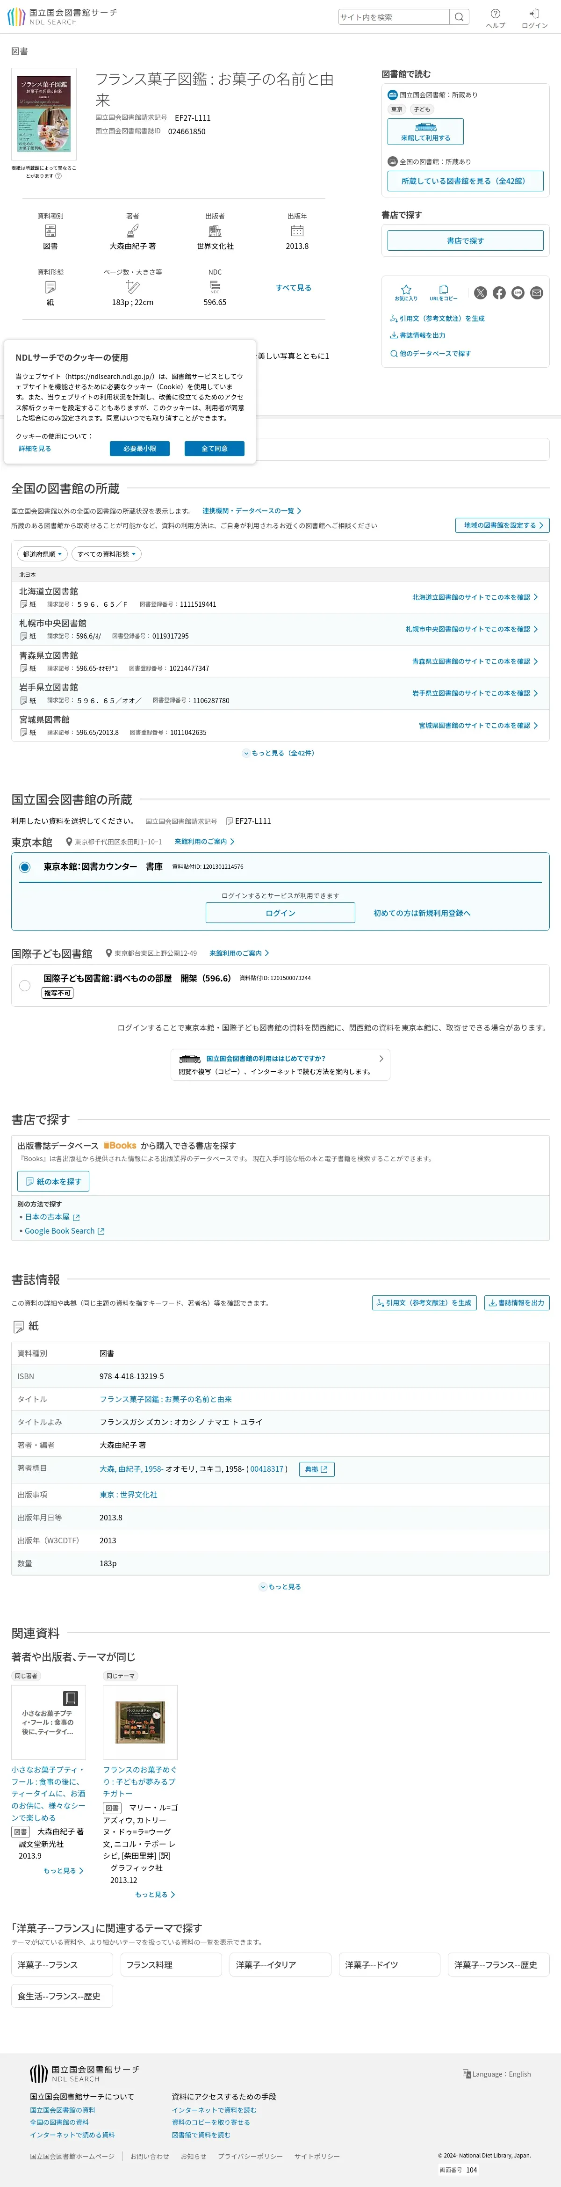
Task: Click the site search input field
Action: [394, 17]
